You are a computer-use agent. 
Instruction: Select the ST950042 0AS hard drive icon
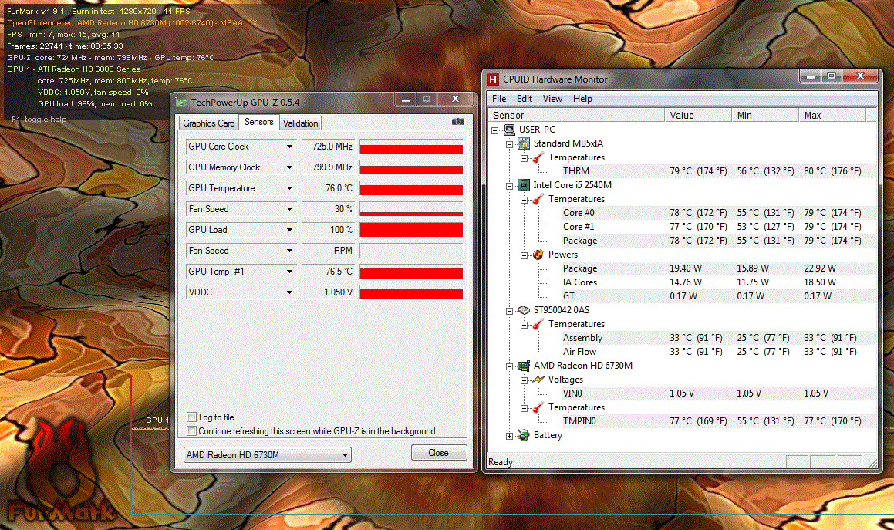tap(524, 310)
